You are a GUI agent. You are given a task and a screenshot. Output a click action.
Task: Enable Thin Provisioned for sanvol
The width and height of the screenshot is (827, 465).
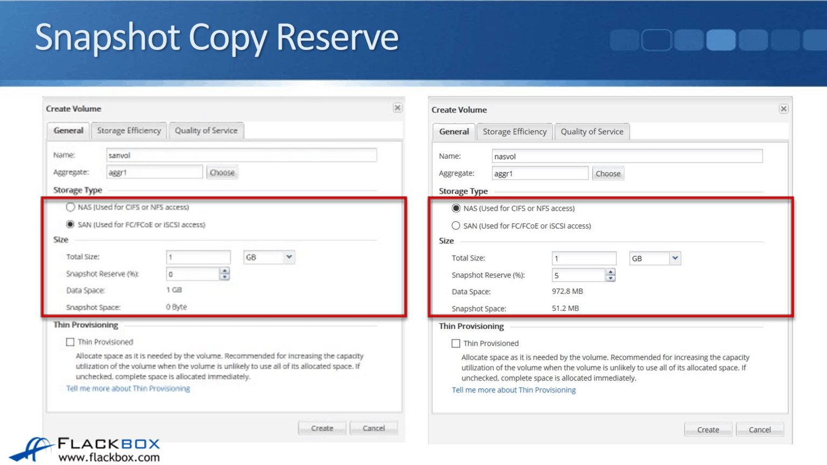point(70,341)
